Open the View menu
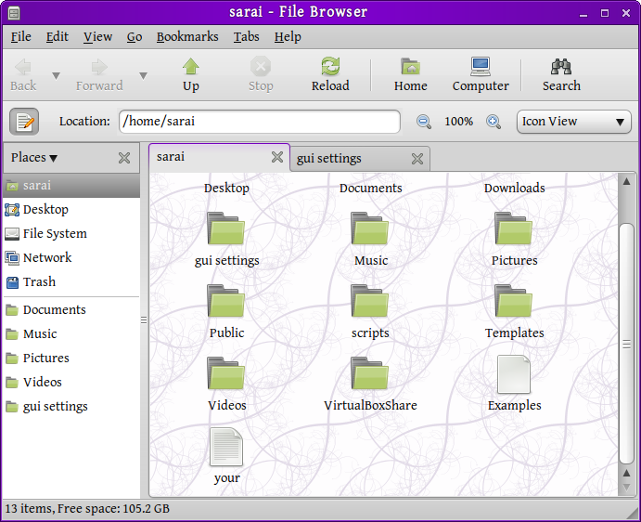 click(x=97, y=37)
